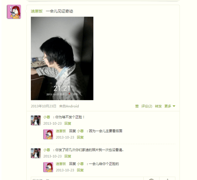Screen dimensions: 197x180
Task: Like the post with 赞
Action: (x=137, y=106)
